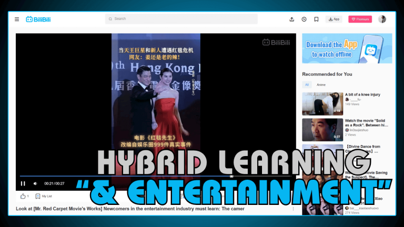The image size is (404, 227).
Task: Add video to My List
Action: [x=44, y=196]
